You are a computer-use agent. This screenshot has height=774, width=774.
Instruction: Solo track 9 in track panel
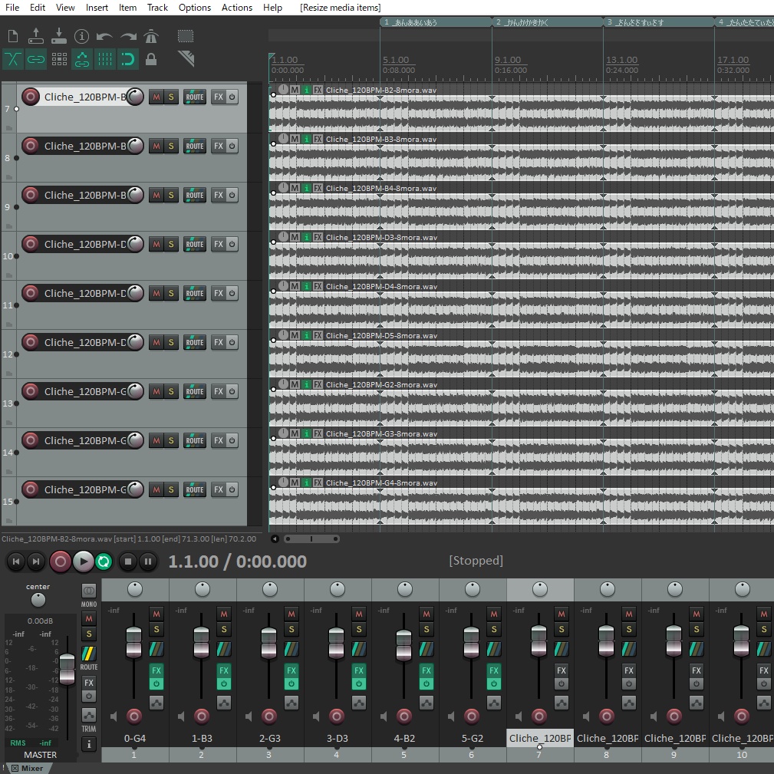click(x=171, y=195)
